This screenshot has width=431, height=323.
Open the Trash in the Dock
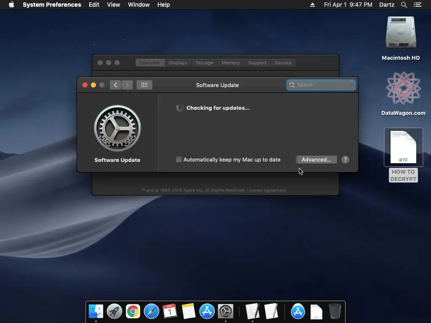335,311
